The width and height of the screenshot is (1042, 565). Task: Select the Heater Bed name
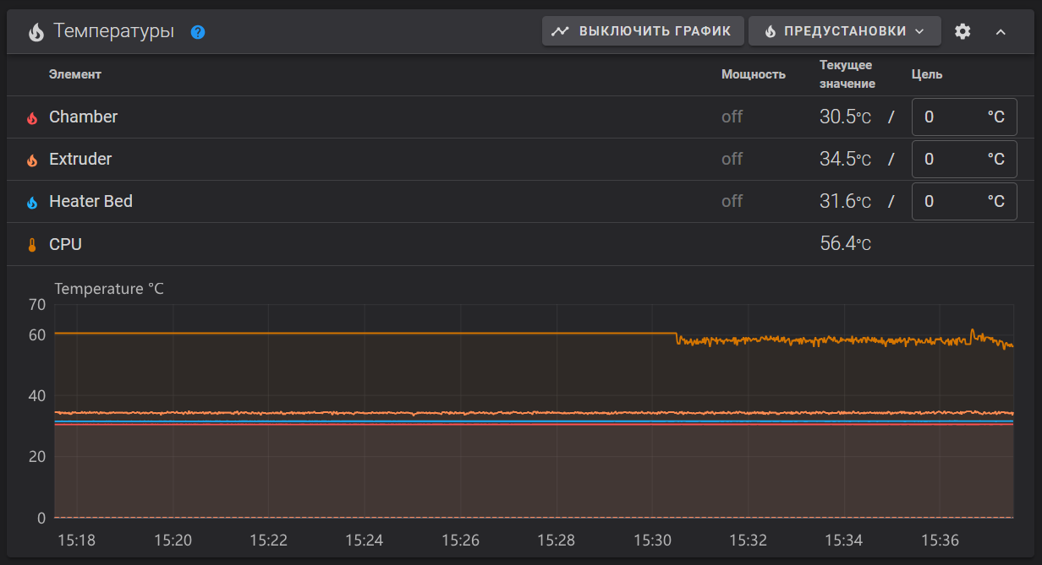click(x=90, y=201)
